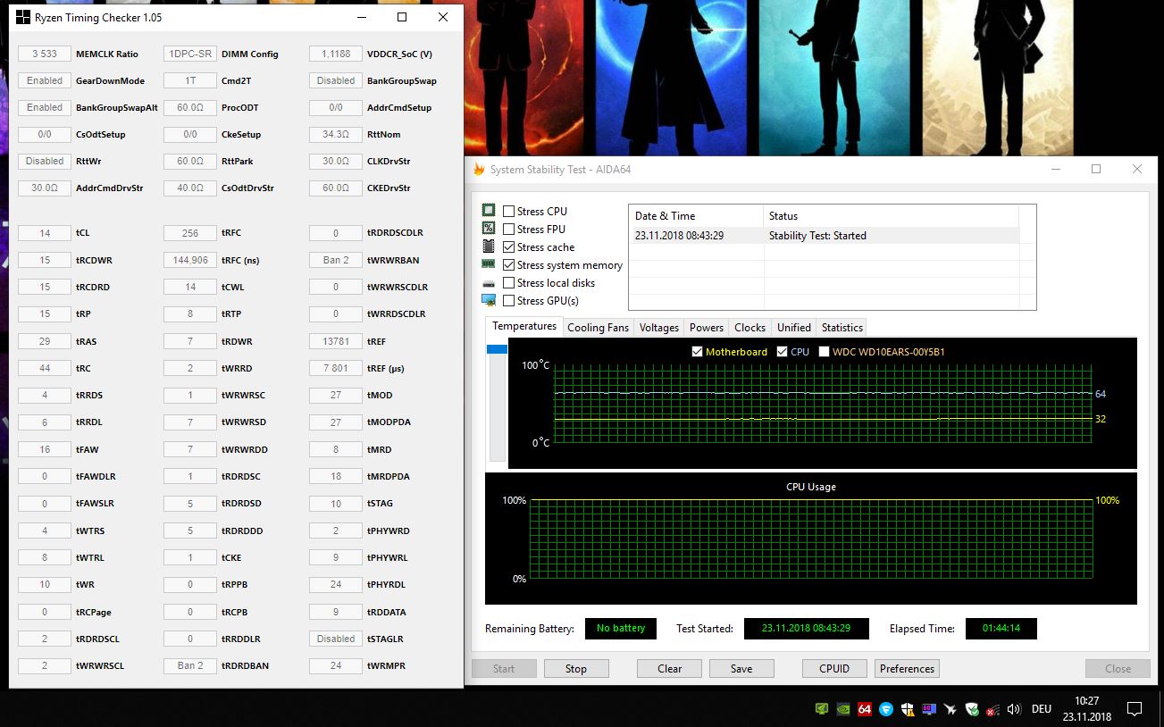
Task: Enable the Stress FPU checkbox
Action: click(x=508, y=229)
